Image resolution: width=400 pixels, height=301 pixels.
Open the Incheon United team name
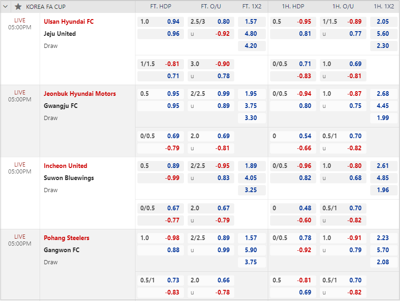point(65,166)
